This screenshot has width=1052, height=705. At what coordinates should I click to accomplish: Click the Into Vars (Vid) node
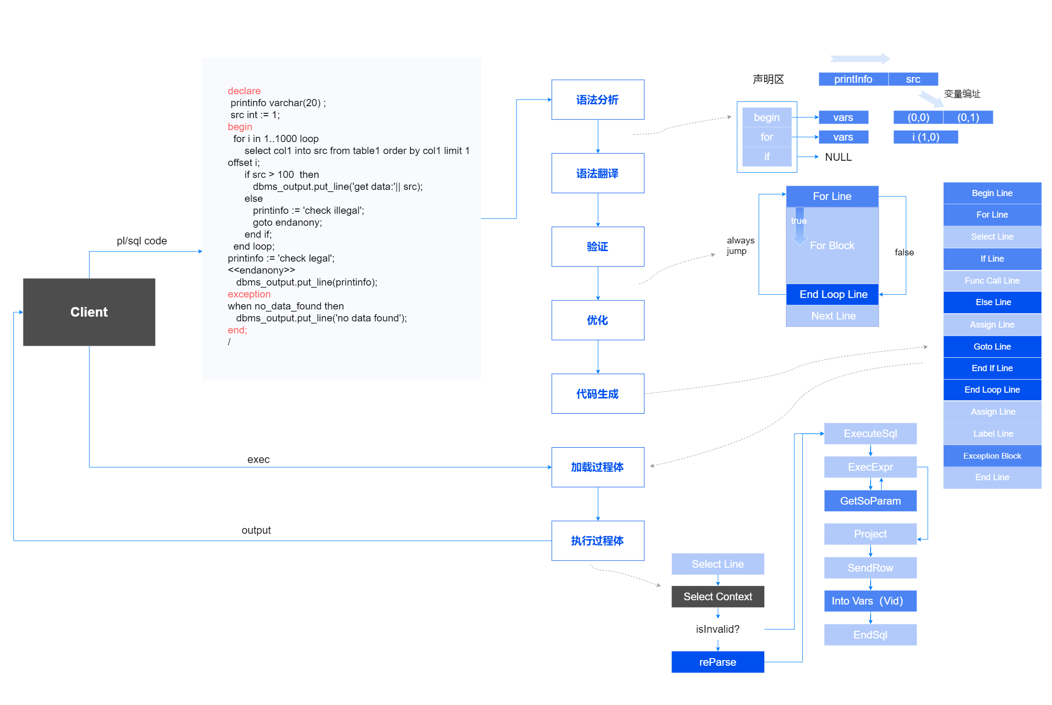[x=870, y=601]
